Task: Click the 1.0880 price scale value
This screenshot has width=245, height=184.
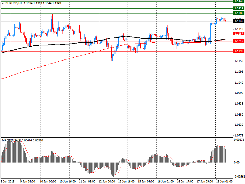Action: click(x=239, y=115)
